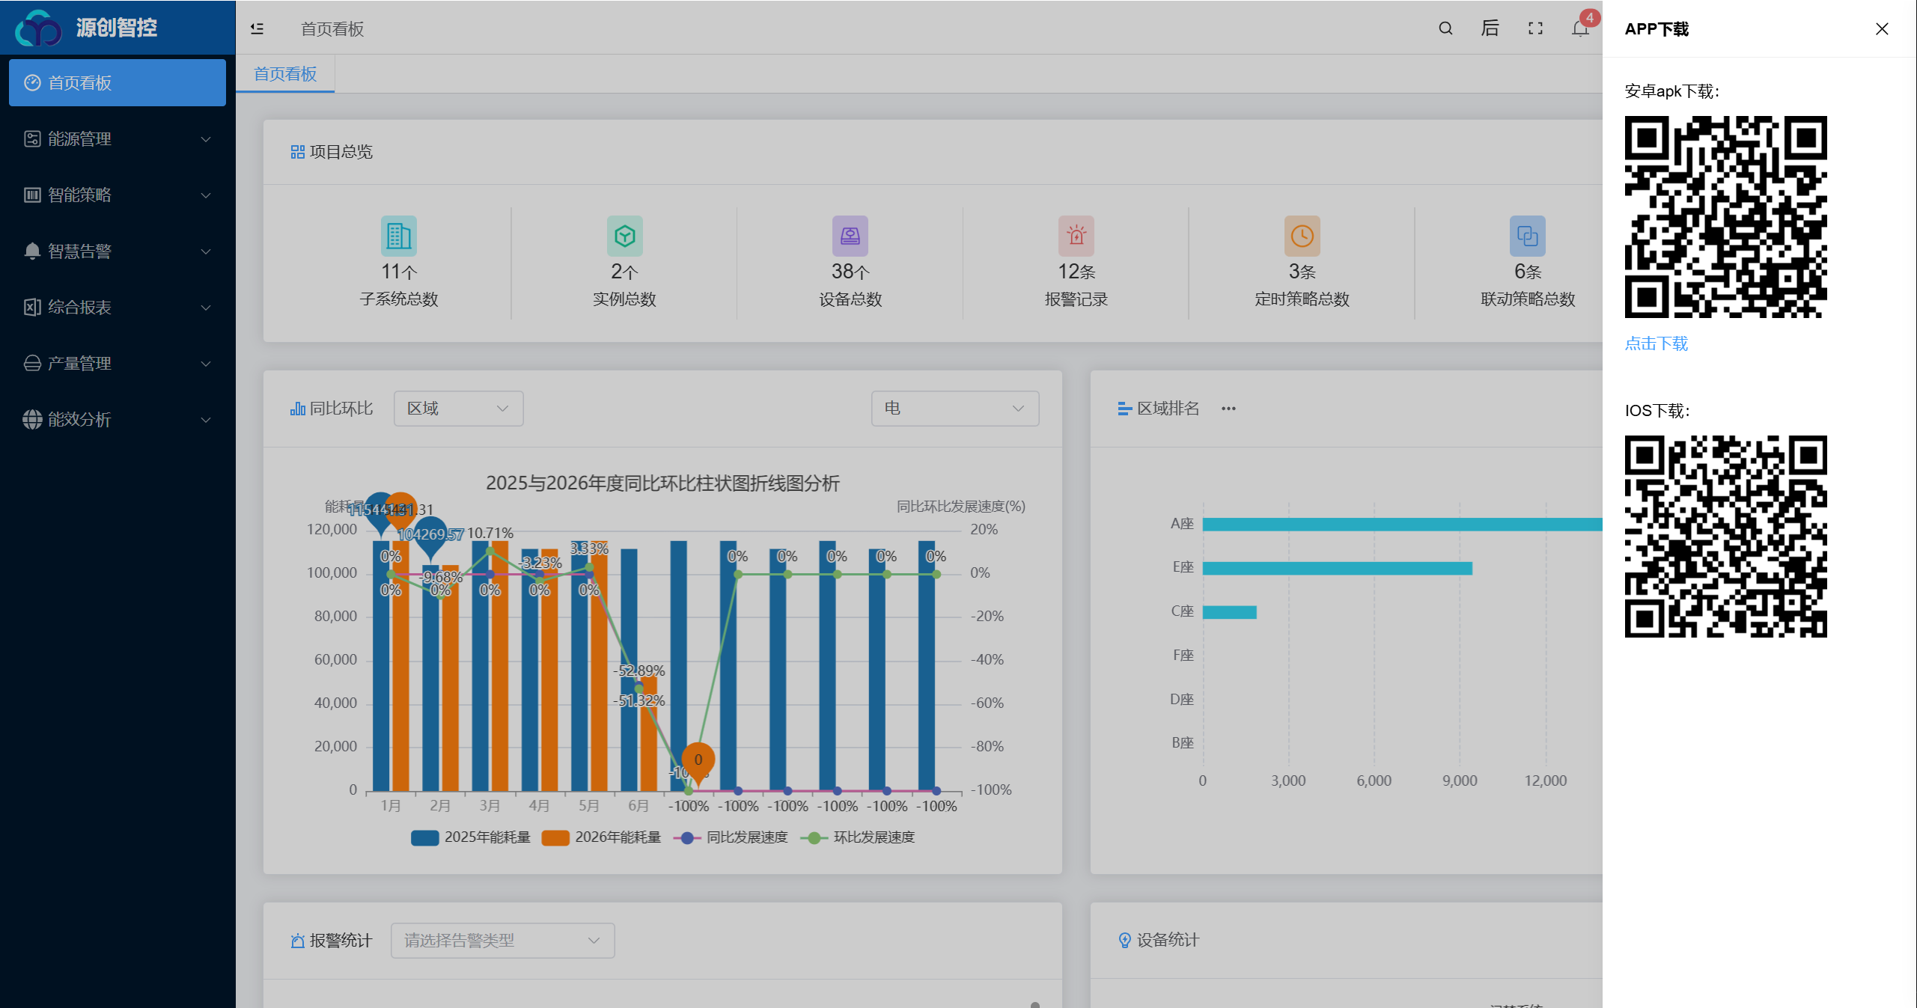Expand 能效分析 sidebar menu
This screenshot has height=1008, width=1917.
118,420
